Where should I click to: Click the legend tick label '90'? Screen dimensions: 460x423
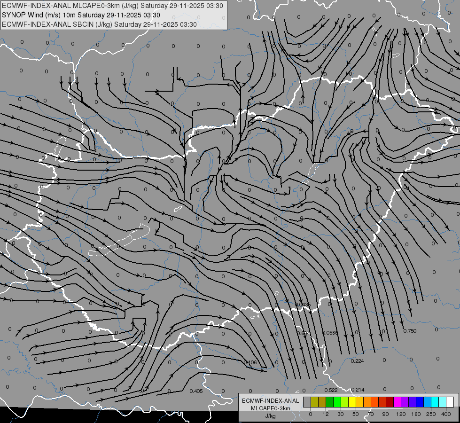pyautogui.click(x=385, y=414)
